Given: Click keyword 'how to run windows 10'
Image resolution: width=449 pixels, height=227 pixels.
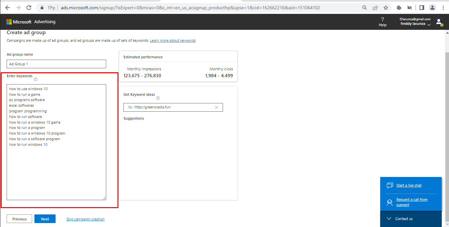Looking at the screenshot, I should pyautogui.click(x=28, y=144).
